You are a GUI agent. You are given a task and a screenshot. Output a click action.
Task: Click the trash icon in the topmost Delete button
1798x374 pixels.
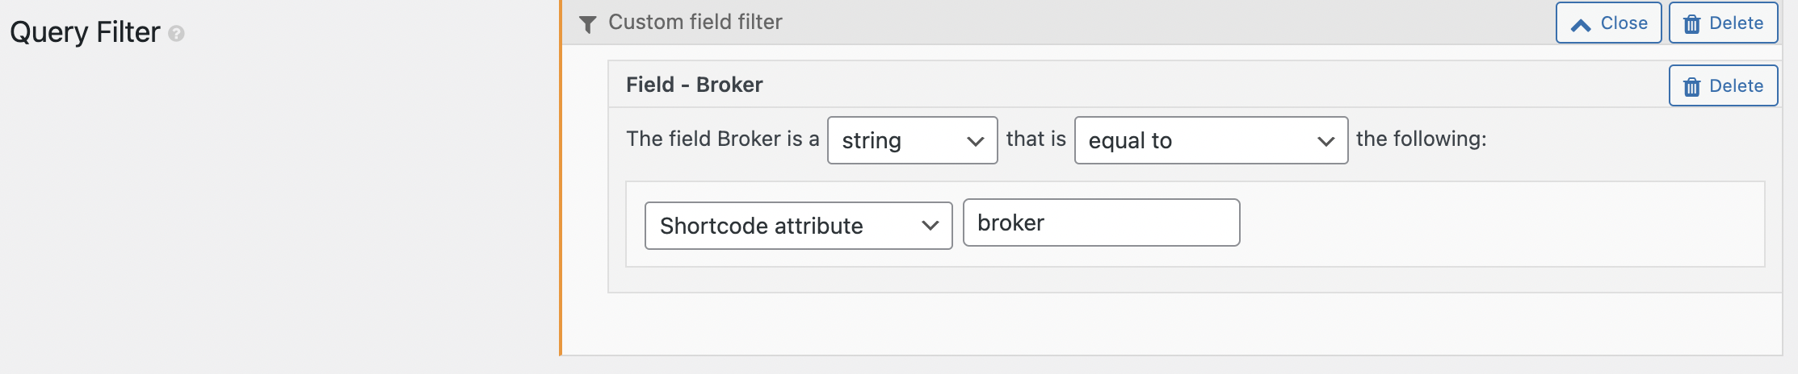[x=1691, y=24]
